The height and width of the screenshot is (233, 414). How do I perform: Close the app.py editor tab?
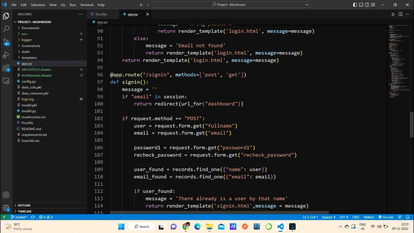[147, 14]
